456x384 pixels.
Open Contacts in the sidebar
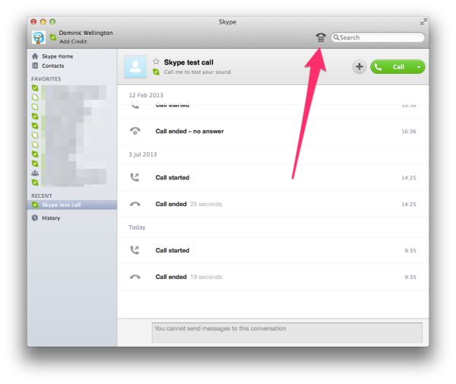(x=52, y=66)
